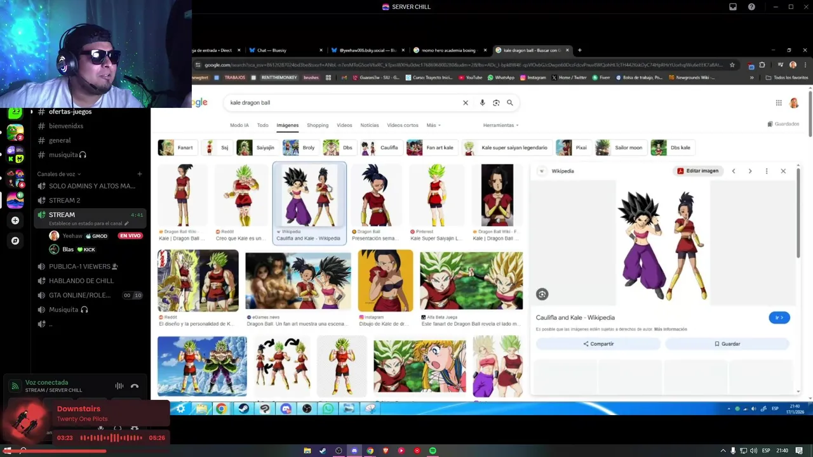Open Google Lens image search

click(496, 103)
